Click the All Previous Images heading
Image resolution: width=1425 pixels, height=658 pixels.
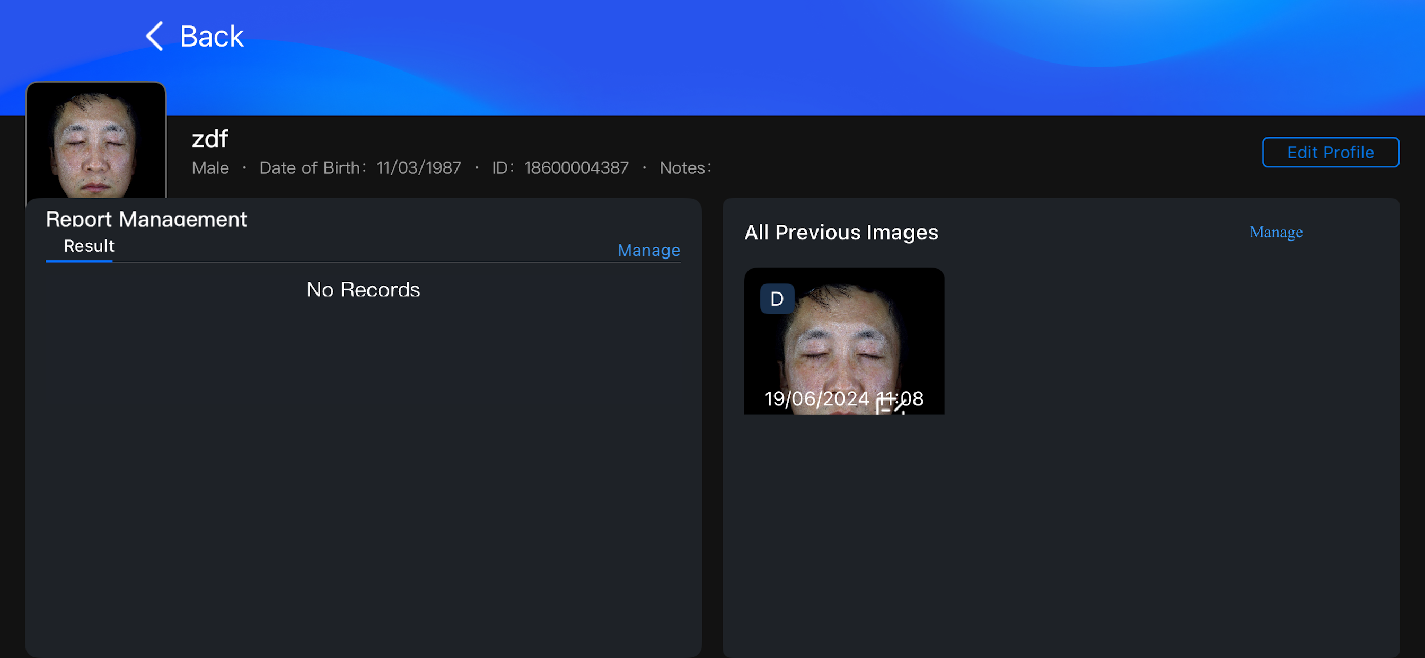pyautogui.click(x=841, y=232)
